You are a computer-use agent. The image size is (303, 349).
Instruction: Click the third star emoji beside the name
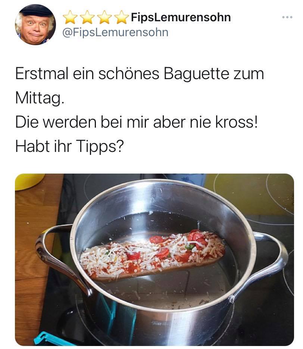104,18
